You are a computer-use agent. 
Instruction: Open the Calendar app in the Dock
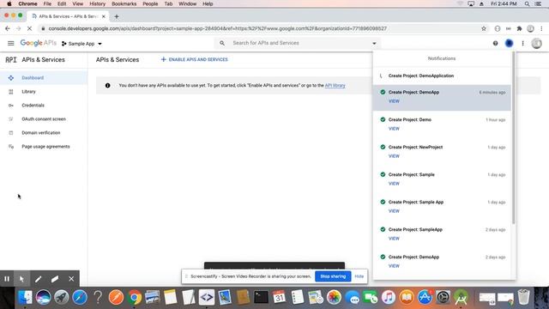tap(279, 298)
